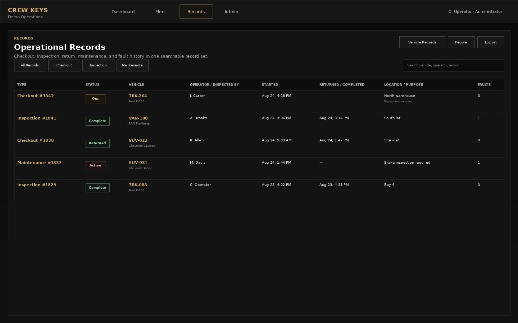518x323 pixels.
Task: Open vehicle VAN-108 link
Action: (138, 118)
